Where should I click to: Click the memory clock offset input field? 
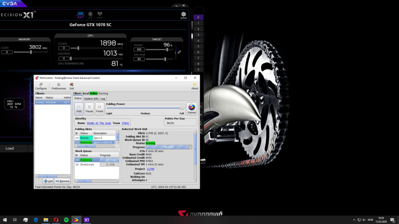[x=7, y=52]
